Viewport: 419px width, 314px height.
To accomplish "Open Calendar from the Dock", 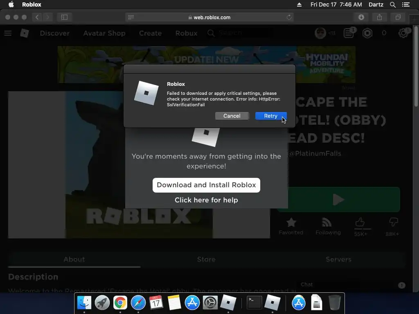I will tap(156, 303).
